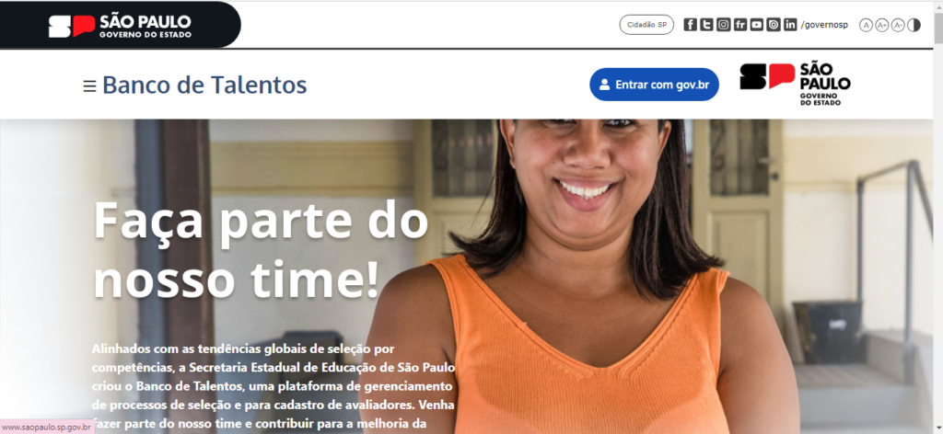Viewport: 943px width, 434px height.
Task: Reset font size with the A button
Action: coord(866,25)
